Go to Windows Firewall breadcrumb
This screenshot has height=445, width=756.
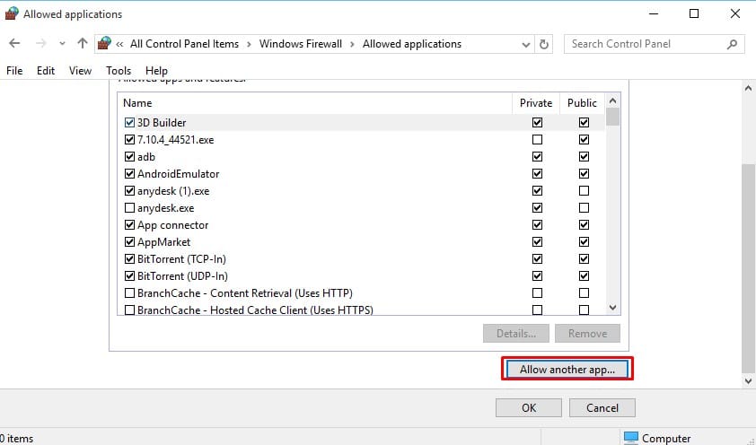[x=301, y=44]
